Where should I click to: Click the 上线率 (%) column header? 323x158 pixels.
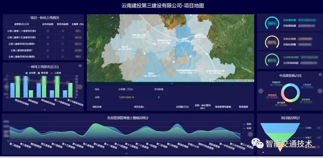77,24
